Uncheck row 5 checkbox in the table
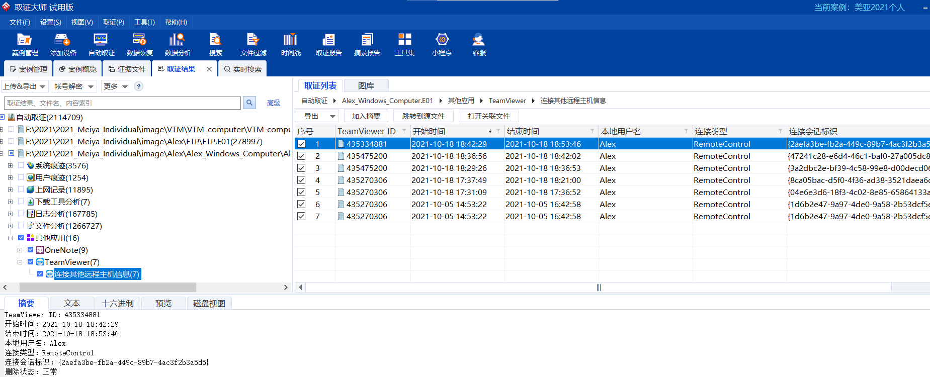 click(x=301, y=192)
